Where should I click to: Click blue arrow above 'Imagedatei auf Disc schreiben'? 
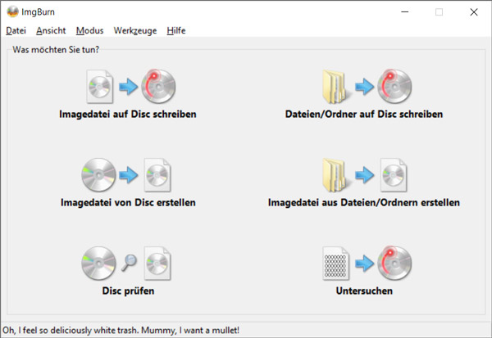[x=129, y=87]
